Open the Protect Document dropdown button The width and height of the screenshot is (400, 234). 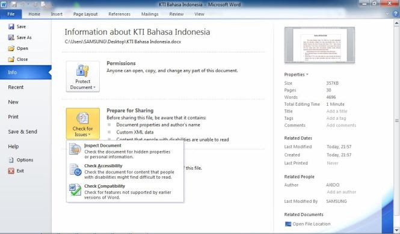[x=83, y=76]
